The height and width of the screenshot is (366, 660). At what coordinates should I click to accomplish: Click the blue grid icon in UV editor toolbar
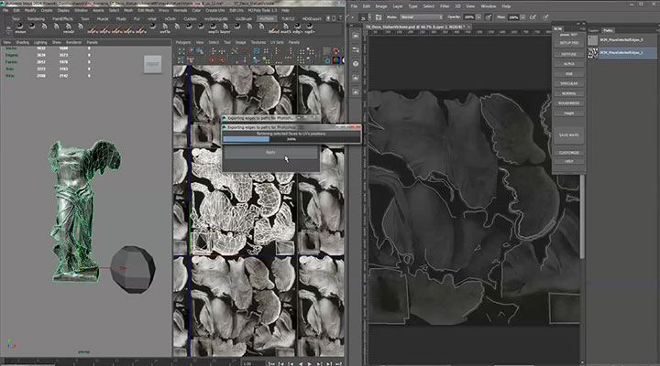[x=257, y=51]
